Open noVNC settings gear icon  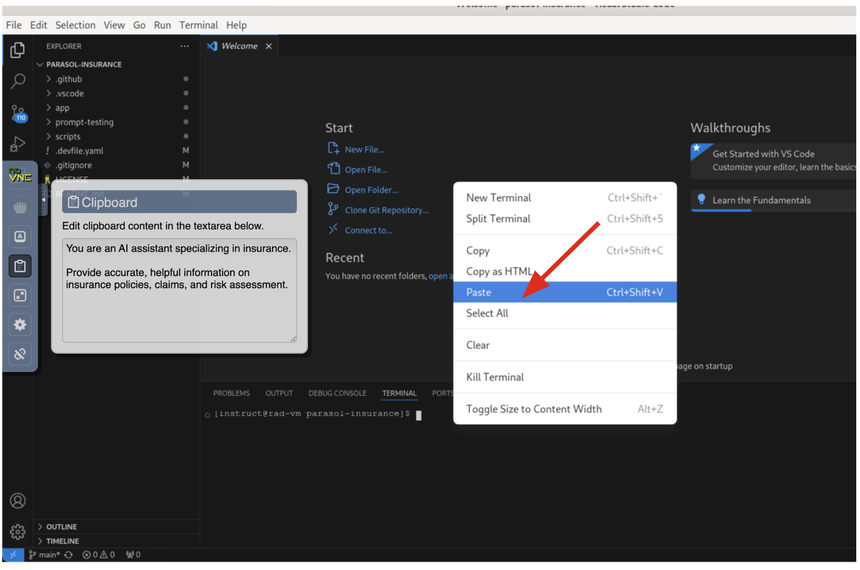pyautogui.click(x=20, y=325)
